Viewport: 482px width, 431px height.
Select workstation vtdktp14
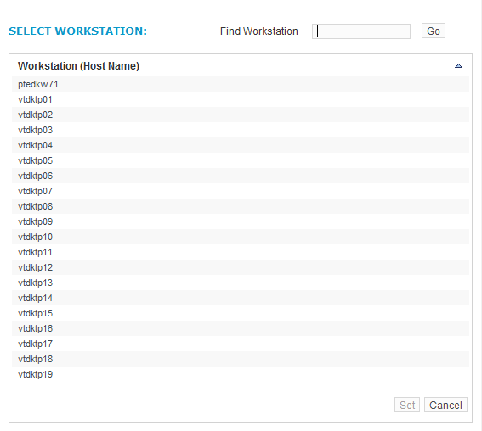241,298
